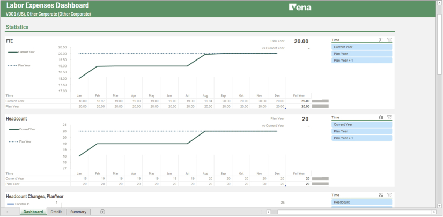This screenshot has width=443, height=217.
Task: Select Current Year in Headcount slicer
Action: (x=361, y=124)
